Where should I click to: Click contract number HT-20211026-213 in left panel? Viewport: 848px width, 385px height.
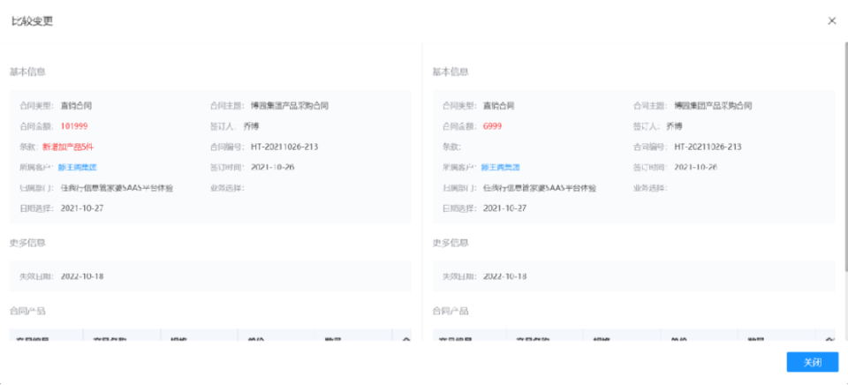pyautogui.click(x=284, y=147)
